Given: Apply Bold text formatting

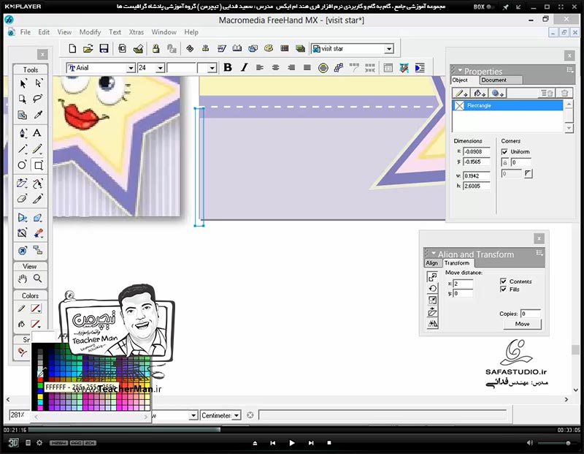Looking at the screenshot, I should coord(228,67).
